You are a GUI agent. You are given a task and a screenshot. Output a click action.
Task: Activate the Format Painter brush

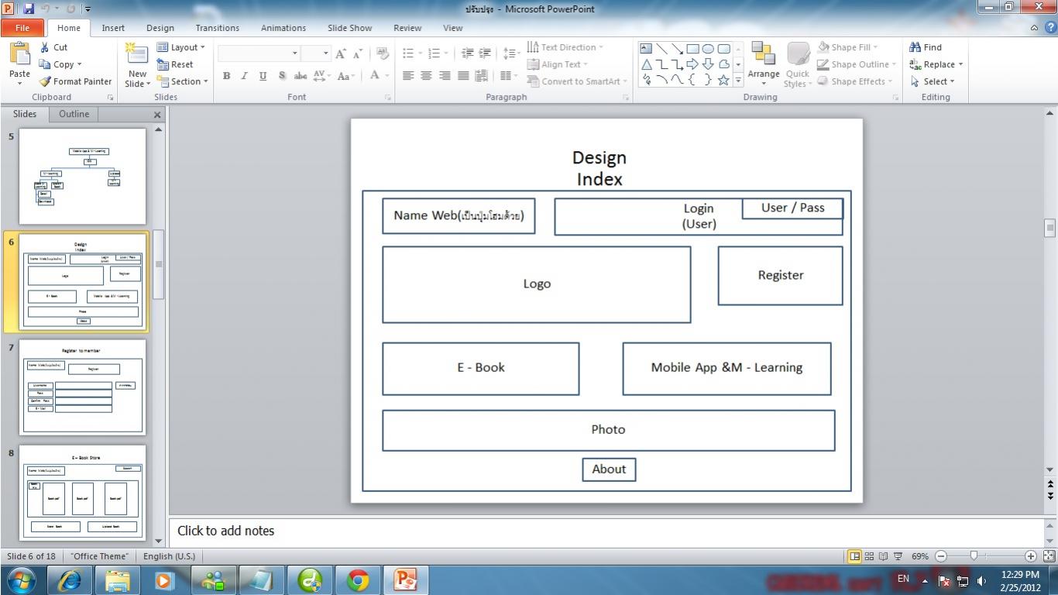[x=76, y=81]
